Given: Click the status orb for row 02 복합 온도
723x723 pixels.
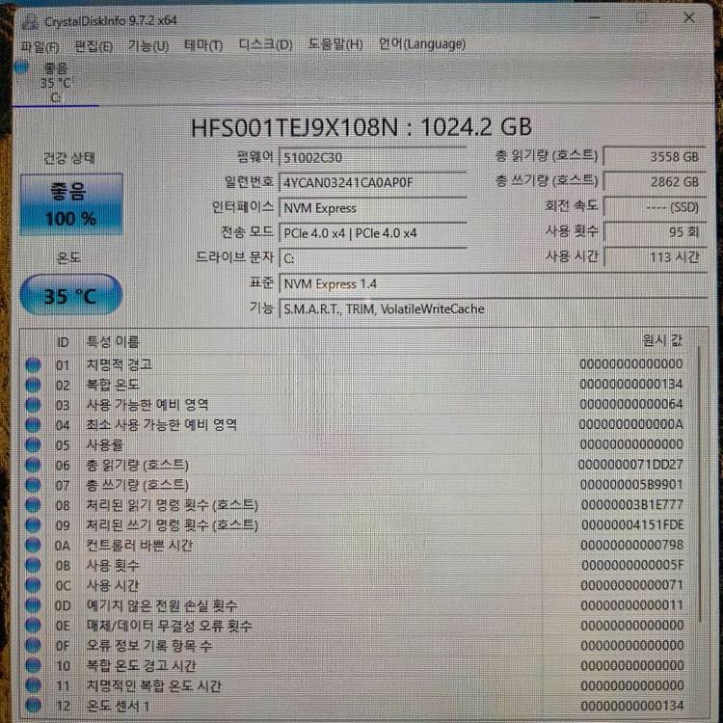Looking at the screenshot, I should pyautogui.click(x=33, y=385).
